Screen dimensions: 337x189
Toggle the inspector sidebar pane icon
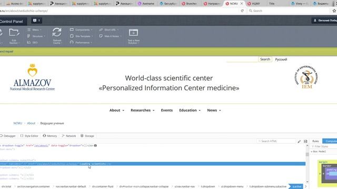click(x=305, y=141)
